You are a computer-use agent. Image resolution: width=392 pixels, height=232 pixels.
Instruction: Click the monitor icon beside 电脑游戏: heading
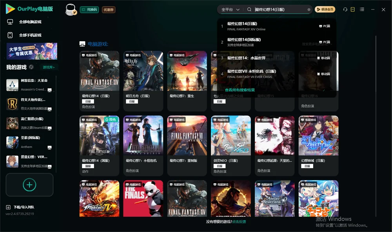point(82,44)
